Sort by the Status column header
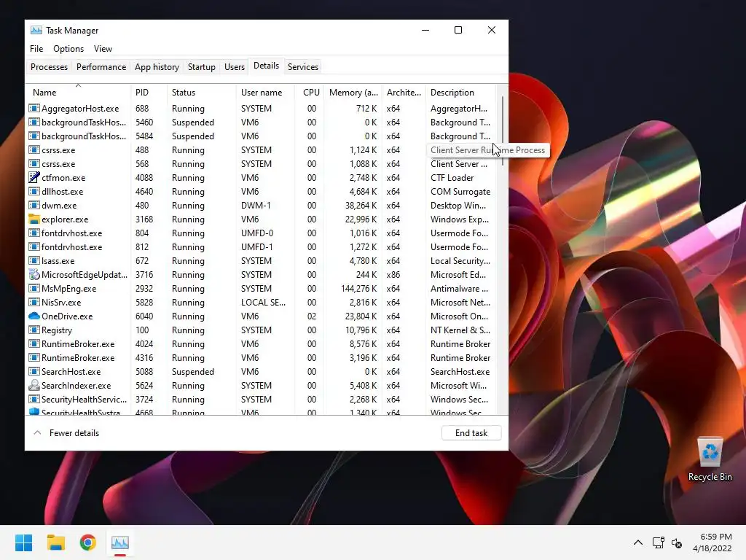Image resolution: width=746 pixels, height=560 pixels. [202, 93]
